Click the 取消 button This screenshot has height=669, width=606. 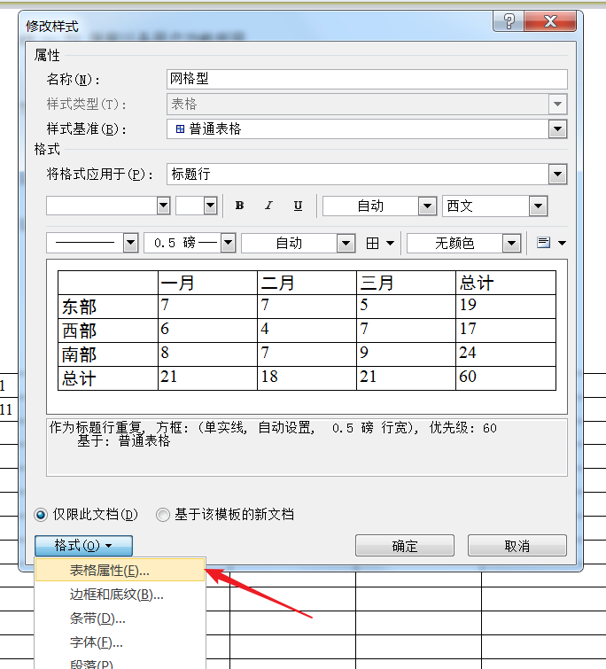[517, 546]
